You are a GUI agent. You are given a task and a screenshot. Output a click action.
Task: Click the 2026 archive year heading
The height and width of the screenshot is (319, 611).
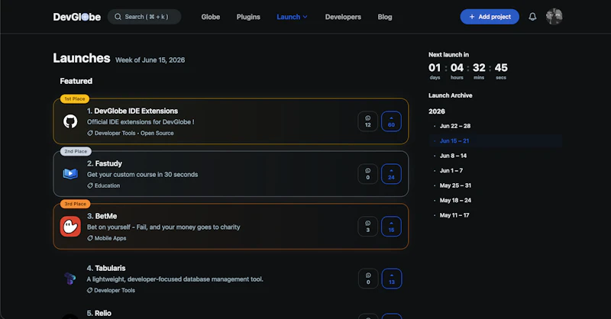437,111
